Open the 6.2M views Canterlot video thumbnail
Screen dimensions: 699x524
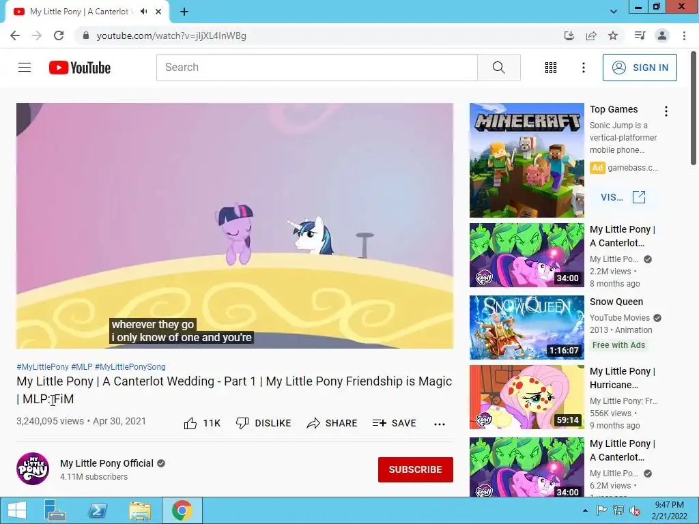point(526,467)
